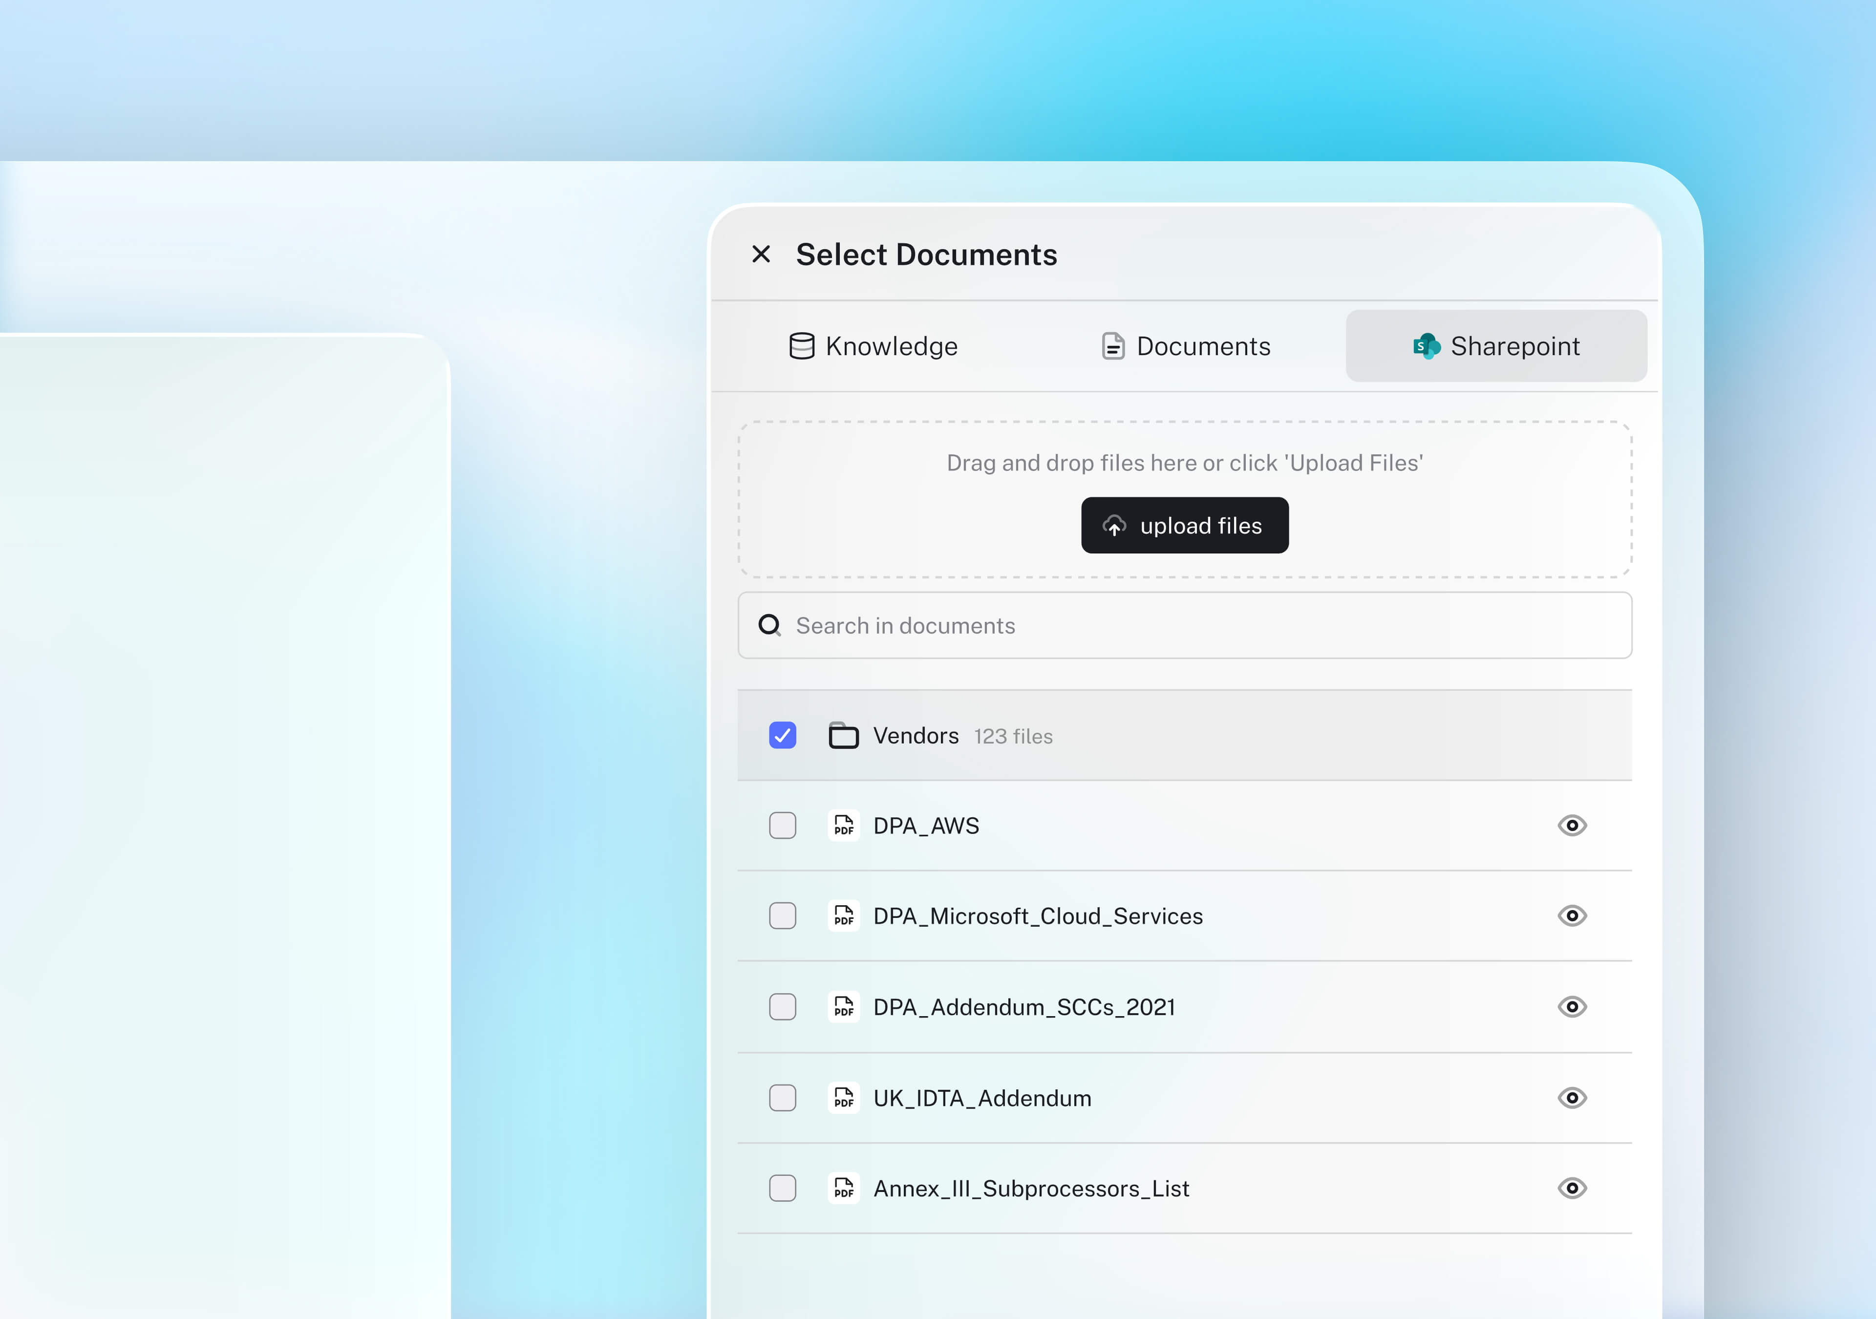Close the Select Documents dialog

(761, 254)
